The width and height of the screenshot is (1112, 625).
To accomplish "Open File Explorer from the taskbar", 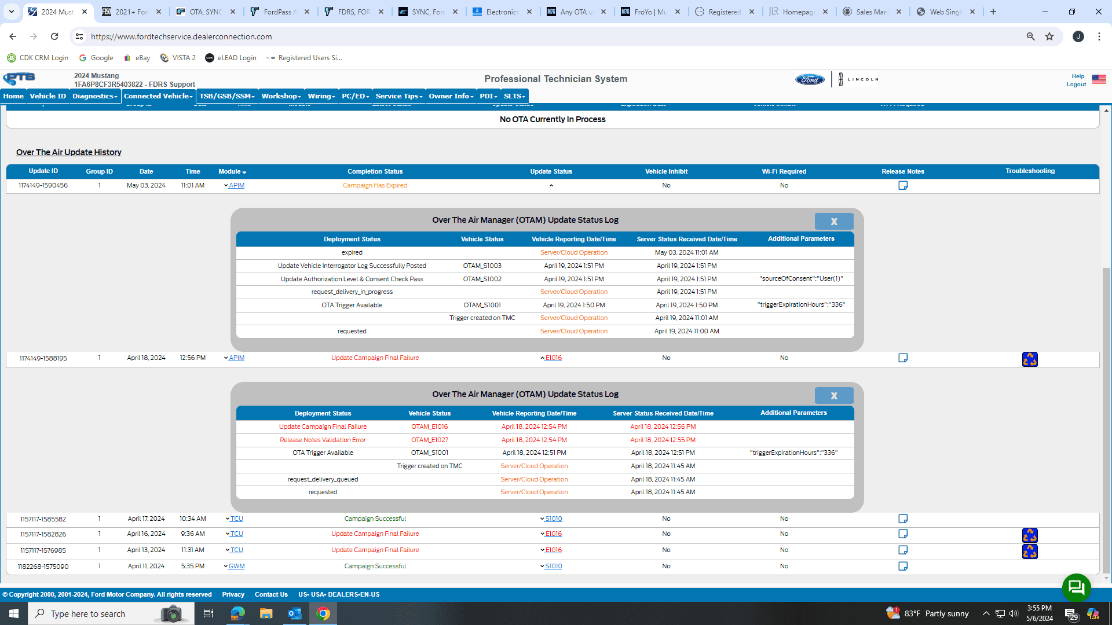I will point(266,613).
